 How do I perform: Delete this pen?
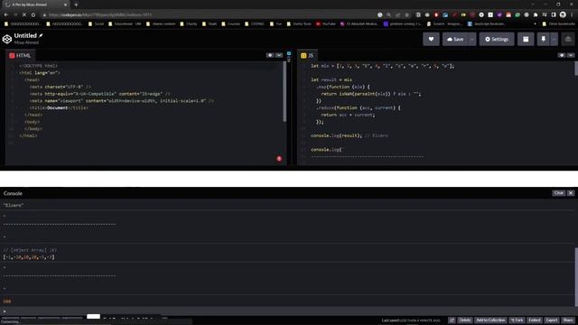coord(465,320)
